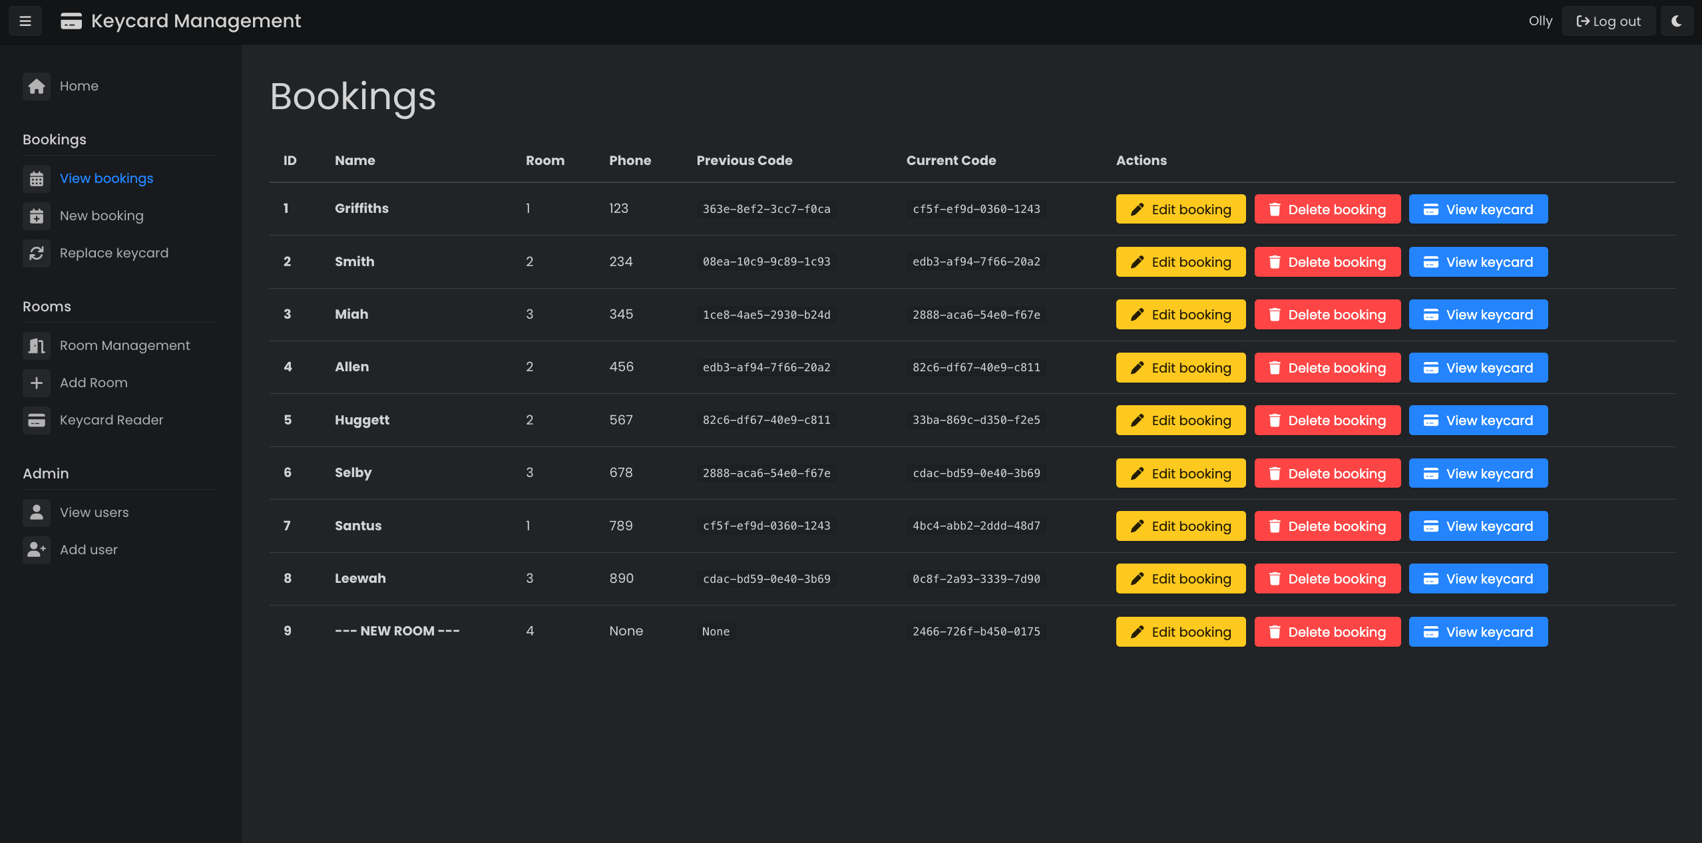
Task: Toggle dark mode moon icon
Action: point(1676,21)
